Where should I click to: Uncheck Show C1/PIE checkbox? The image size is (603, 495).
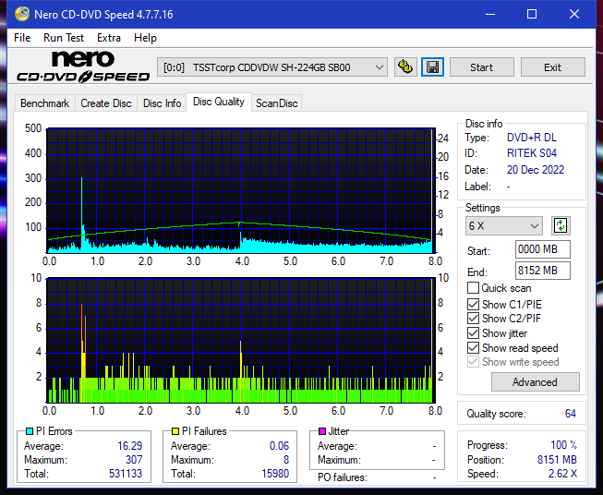473,304
